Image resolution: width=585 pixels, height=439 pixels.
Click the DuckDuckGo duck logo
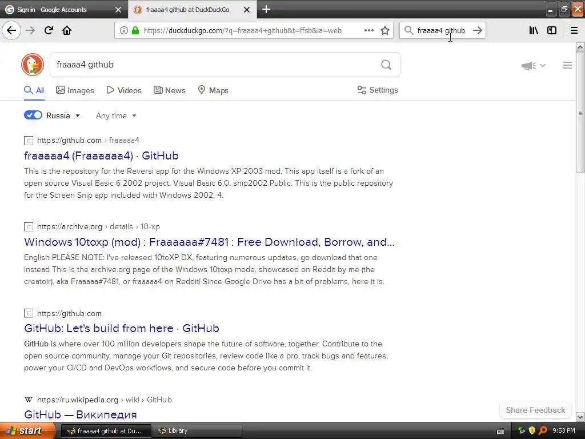33,65
